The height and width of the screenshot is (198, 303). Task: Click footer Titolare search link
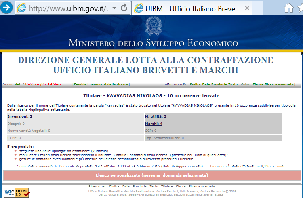pos(167,187)
